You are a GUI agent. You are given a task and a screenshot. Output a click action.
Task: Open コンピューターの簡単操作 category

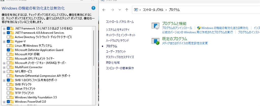[120, 68]
